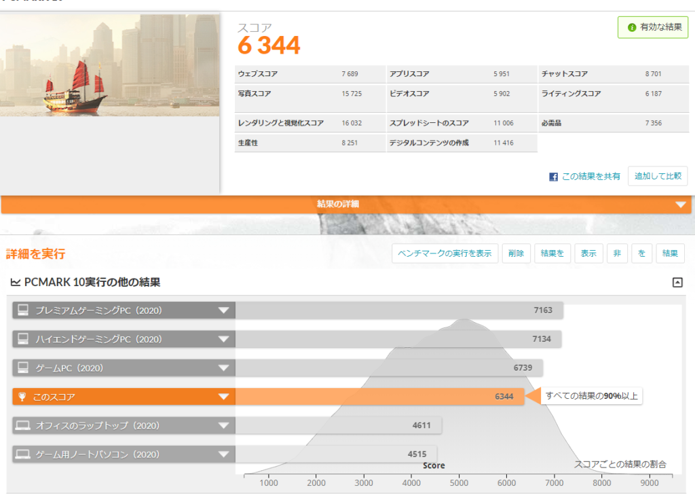Click desktop icon of ハイエンドゲーミングPC row
Image resolution: width=695 pixels, height=496 pixels.
[x=23, y=339]
